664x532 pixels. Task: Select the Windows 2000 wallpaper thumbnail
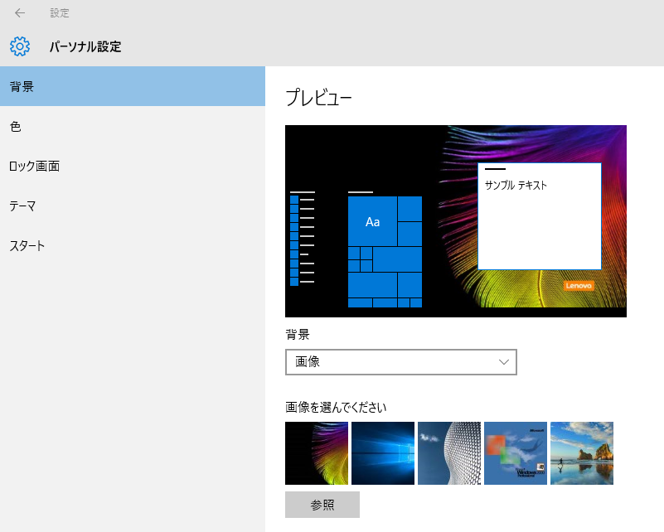[515, 453]
